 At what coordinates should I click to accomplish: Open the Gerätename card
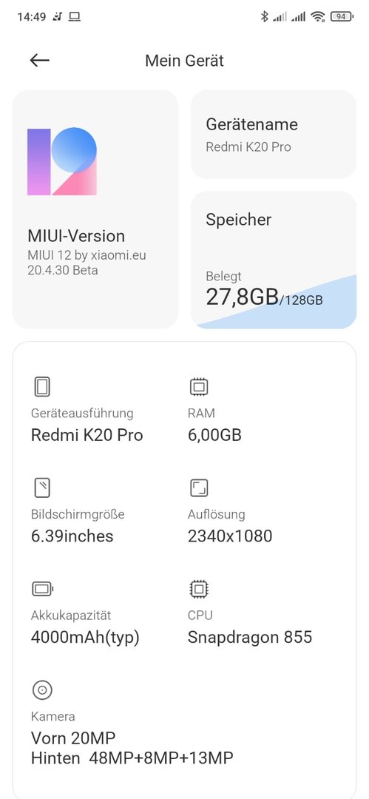pos(273,135)
